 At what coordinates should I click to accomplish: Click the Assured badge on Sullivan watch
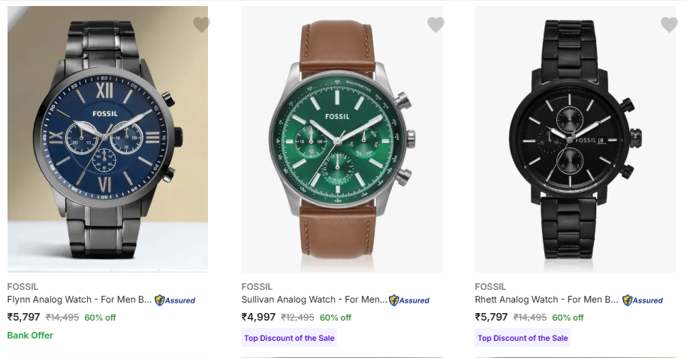click(x=409, y=300)
